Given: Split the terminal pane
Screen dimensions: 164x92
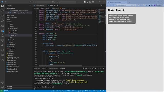Looking at the screenshot, I should [93, 68].
